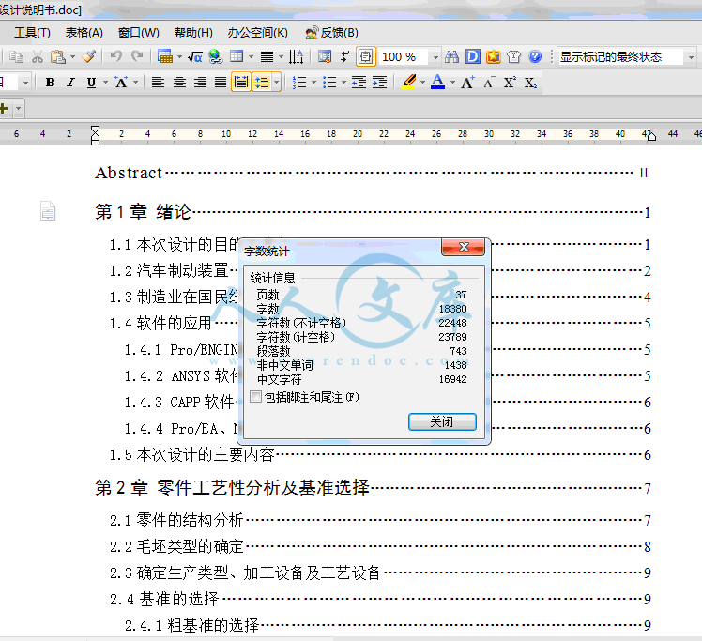Decrease paragraph indent
702x641 pixels.
359,83
